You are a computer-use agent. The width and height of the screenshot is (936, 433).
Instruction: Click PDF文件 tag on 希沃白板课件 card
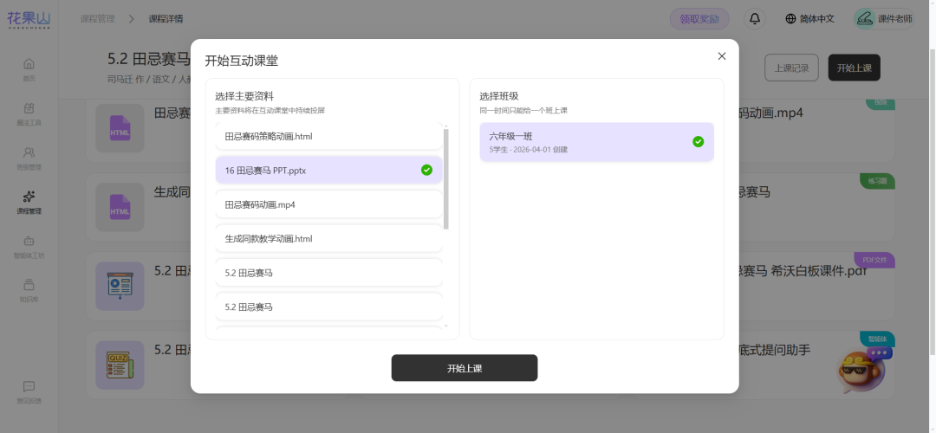pyautogui.click(x=874, y=260)
